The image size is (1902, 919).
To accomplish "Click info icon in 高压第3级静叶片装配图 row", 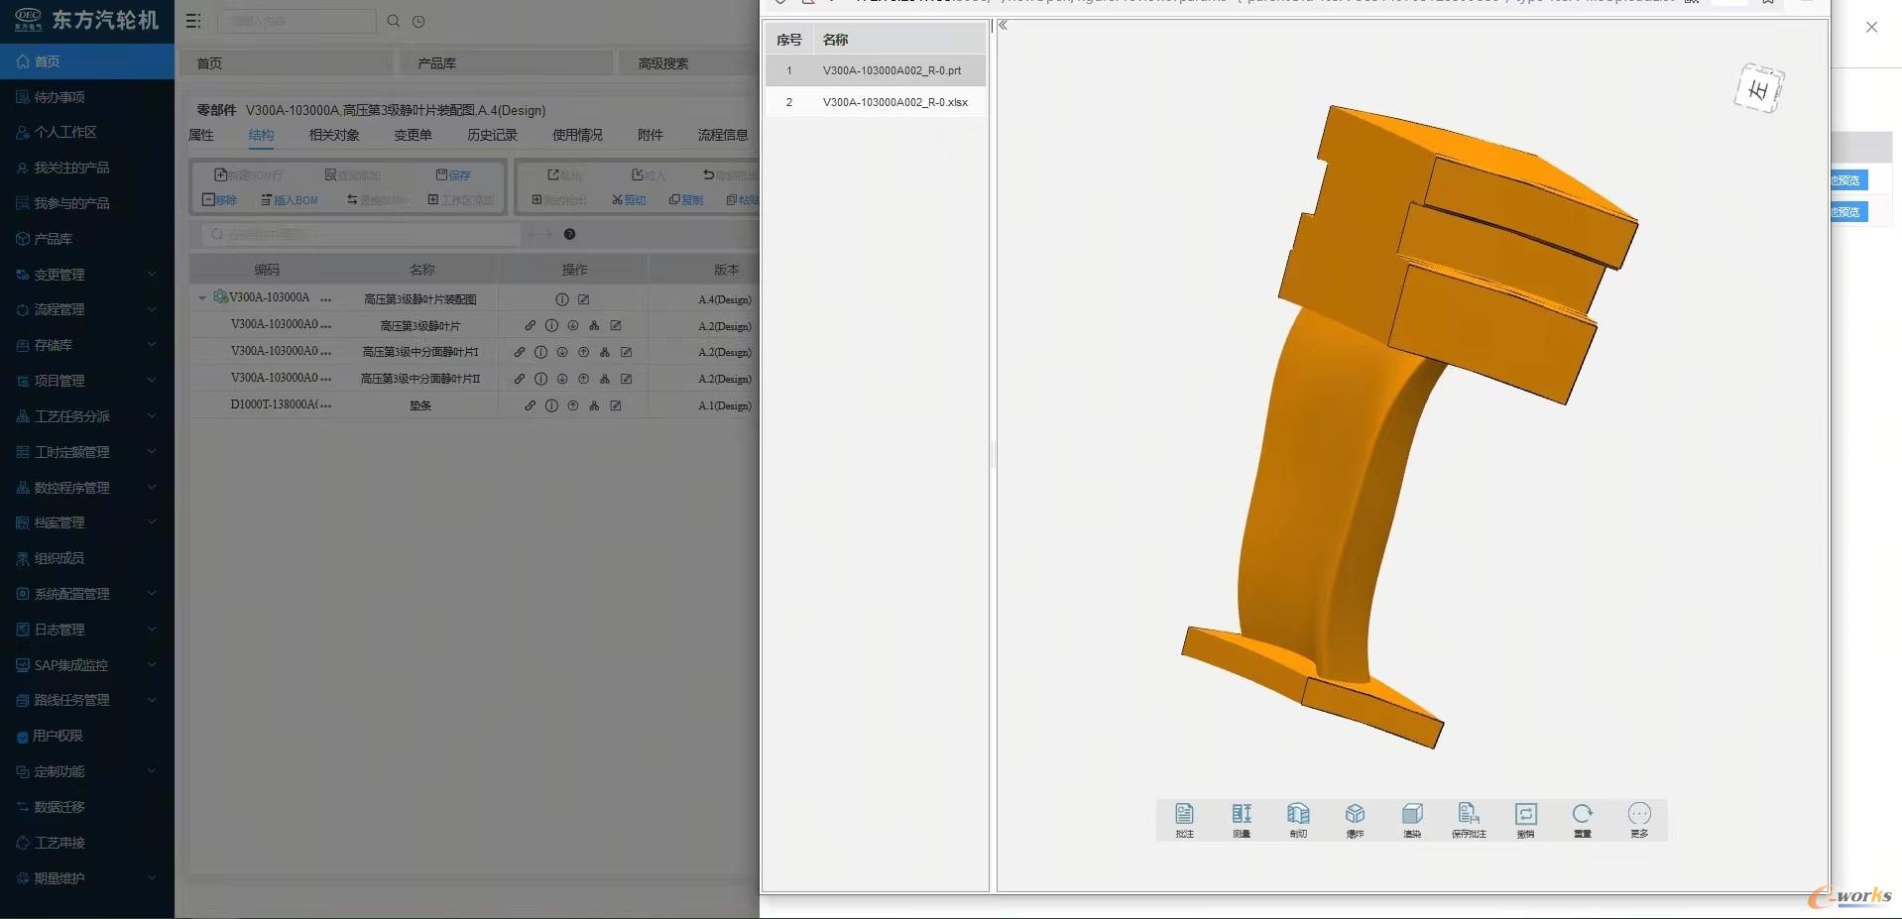I will point(562,299).
